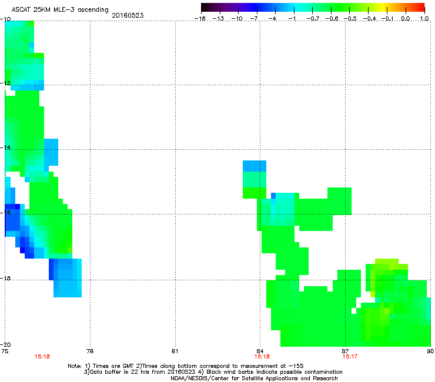This screenshot has height=382, width=435.
Task: Click the longitude axis label 84
Action: pyautogui.click(x=260, y=351)
